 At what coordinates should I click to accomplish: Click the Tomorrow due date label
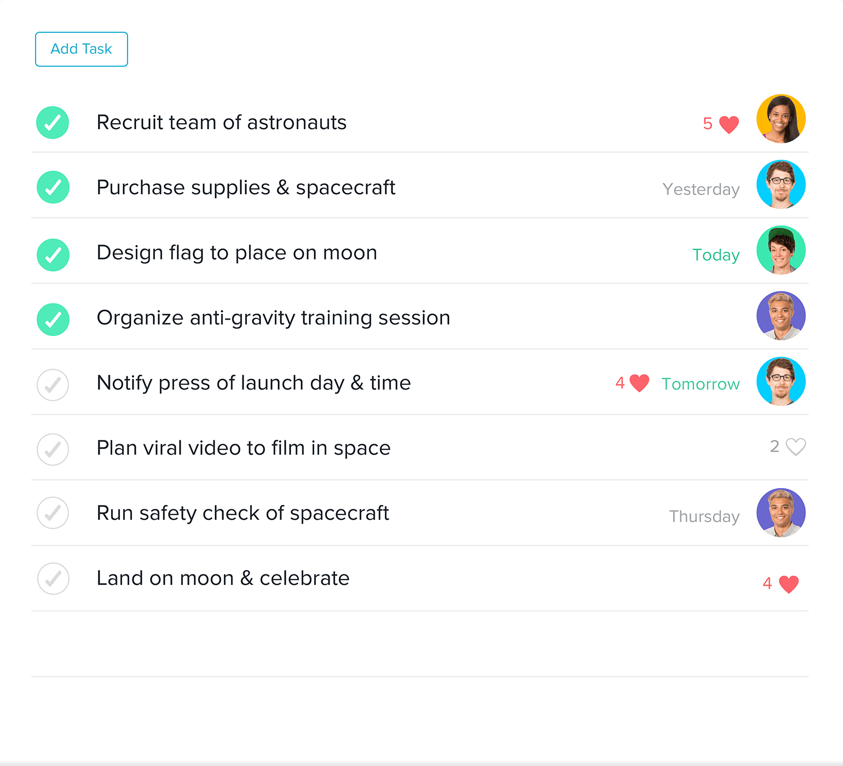[700, 384]
